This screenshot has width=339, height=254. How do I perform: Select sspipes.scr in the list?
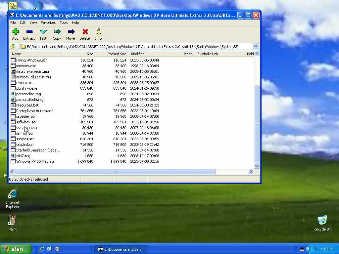tap(25, 139)
